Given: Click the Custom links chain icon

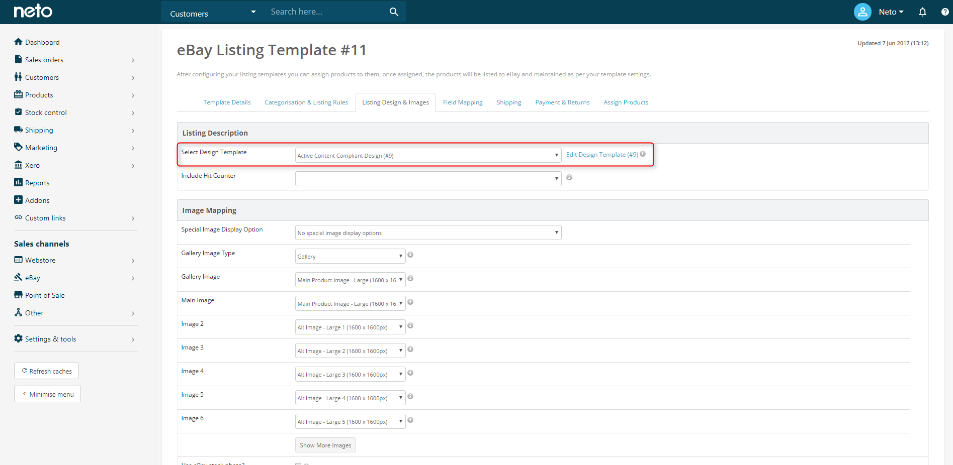Looking at the screenshot, I should (19, 217).
